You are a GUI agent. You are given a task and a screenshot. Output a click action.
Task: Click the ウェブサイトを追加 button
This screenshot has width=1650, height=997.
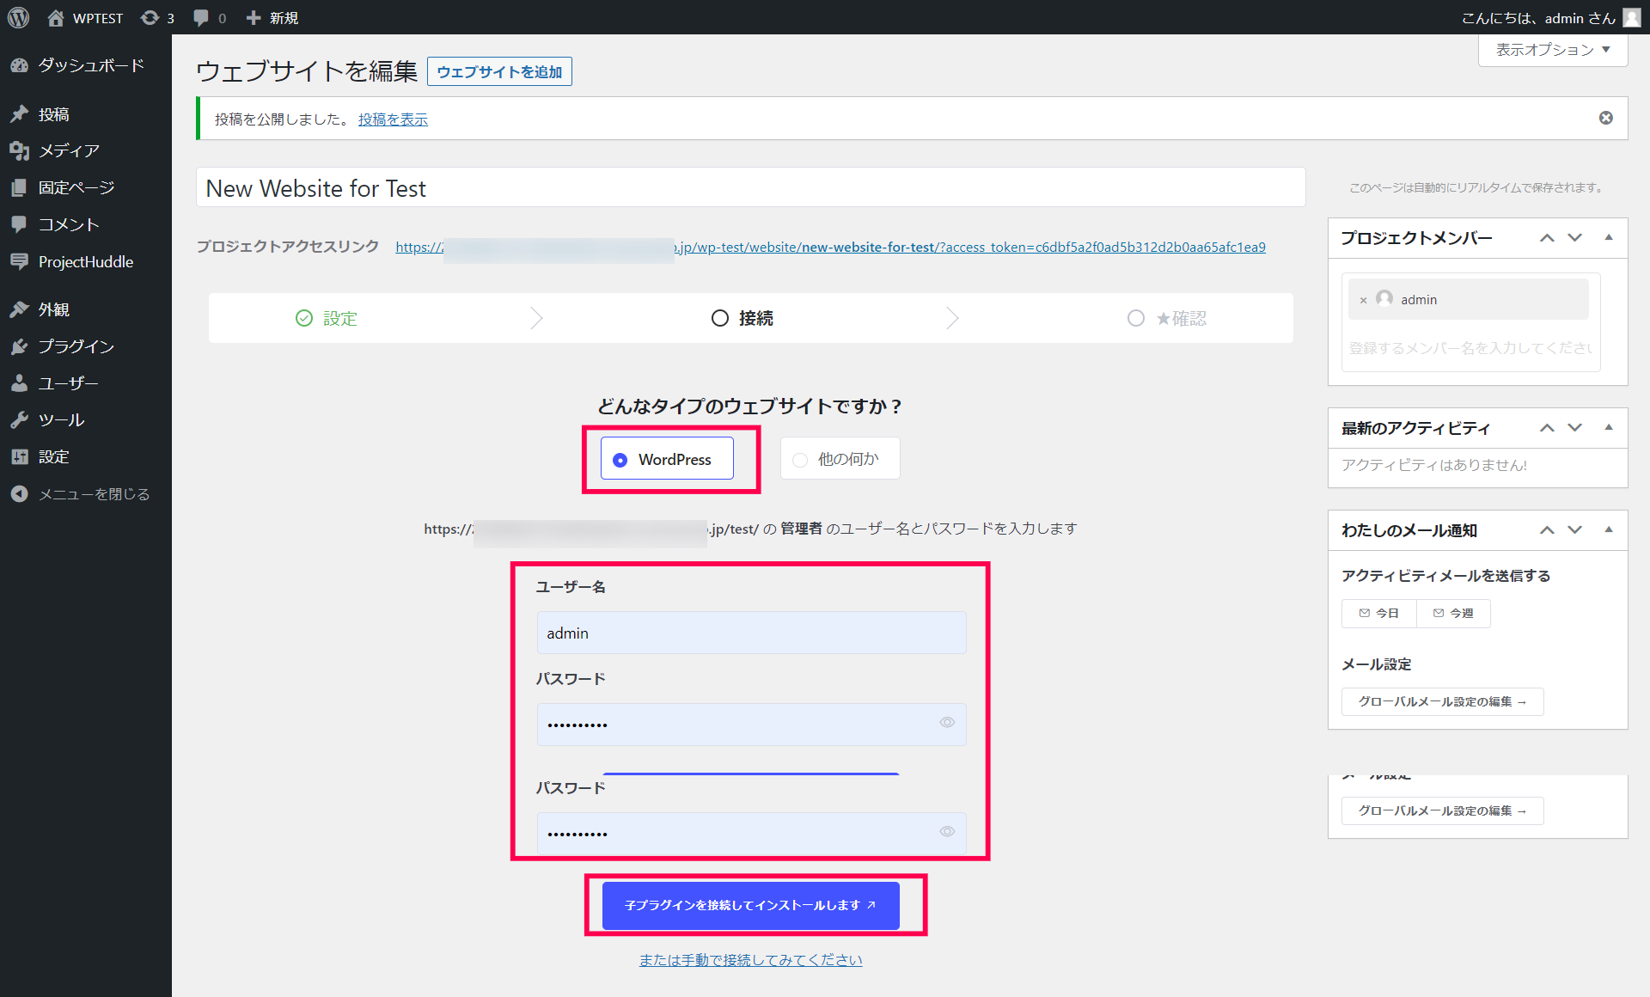tap(499, 71)
